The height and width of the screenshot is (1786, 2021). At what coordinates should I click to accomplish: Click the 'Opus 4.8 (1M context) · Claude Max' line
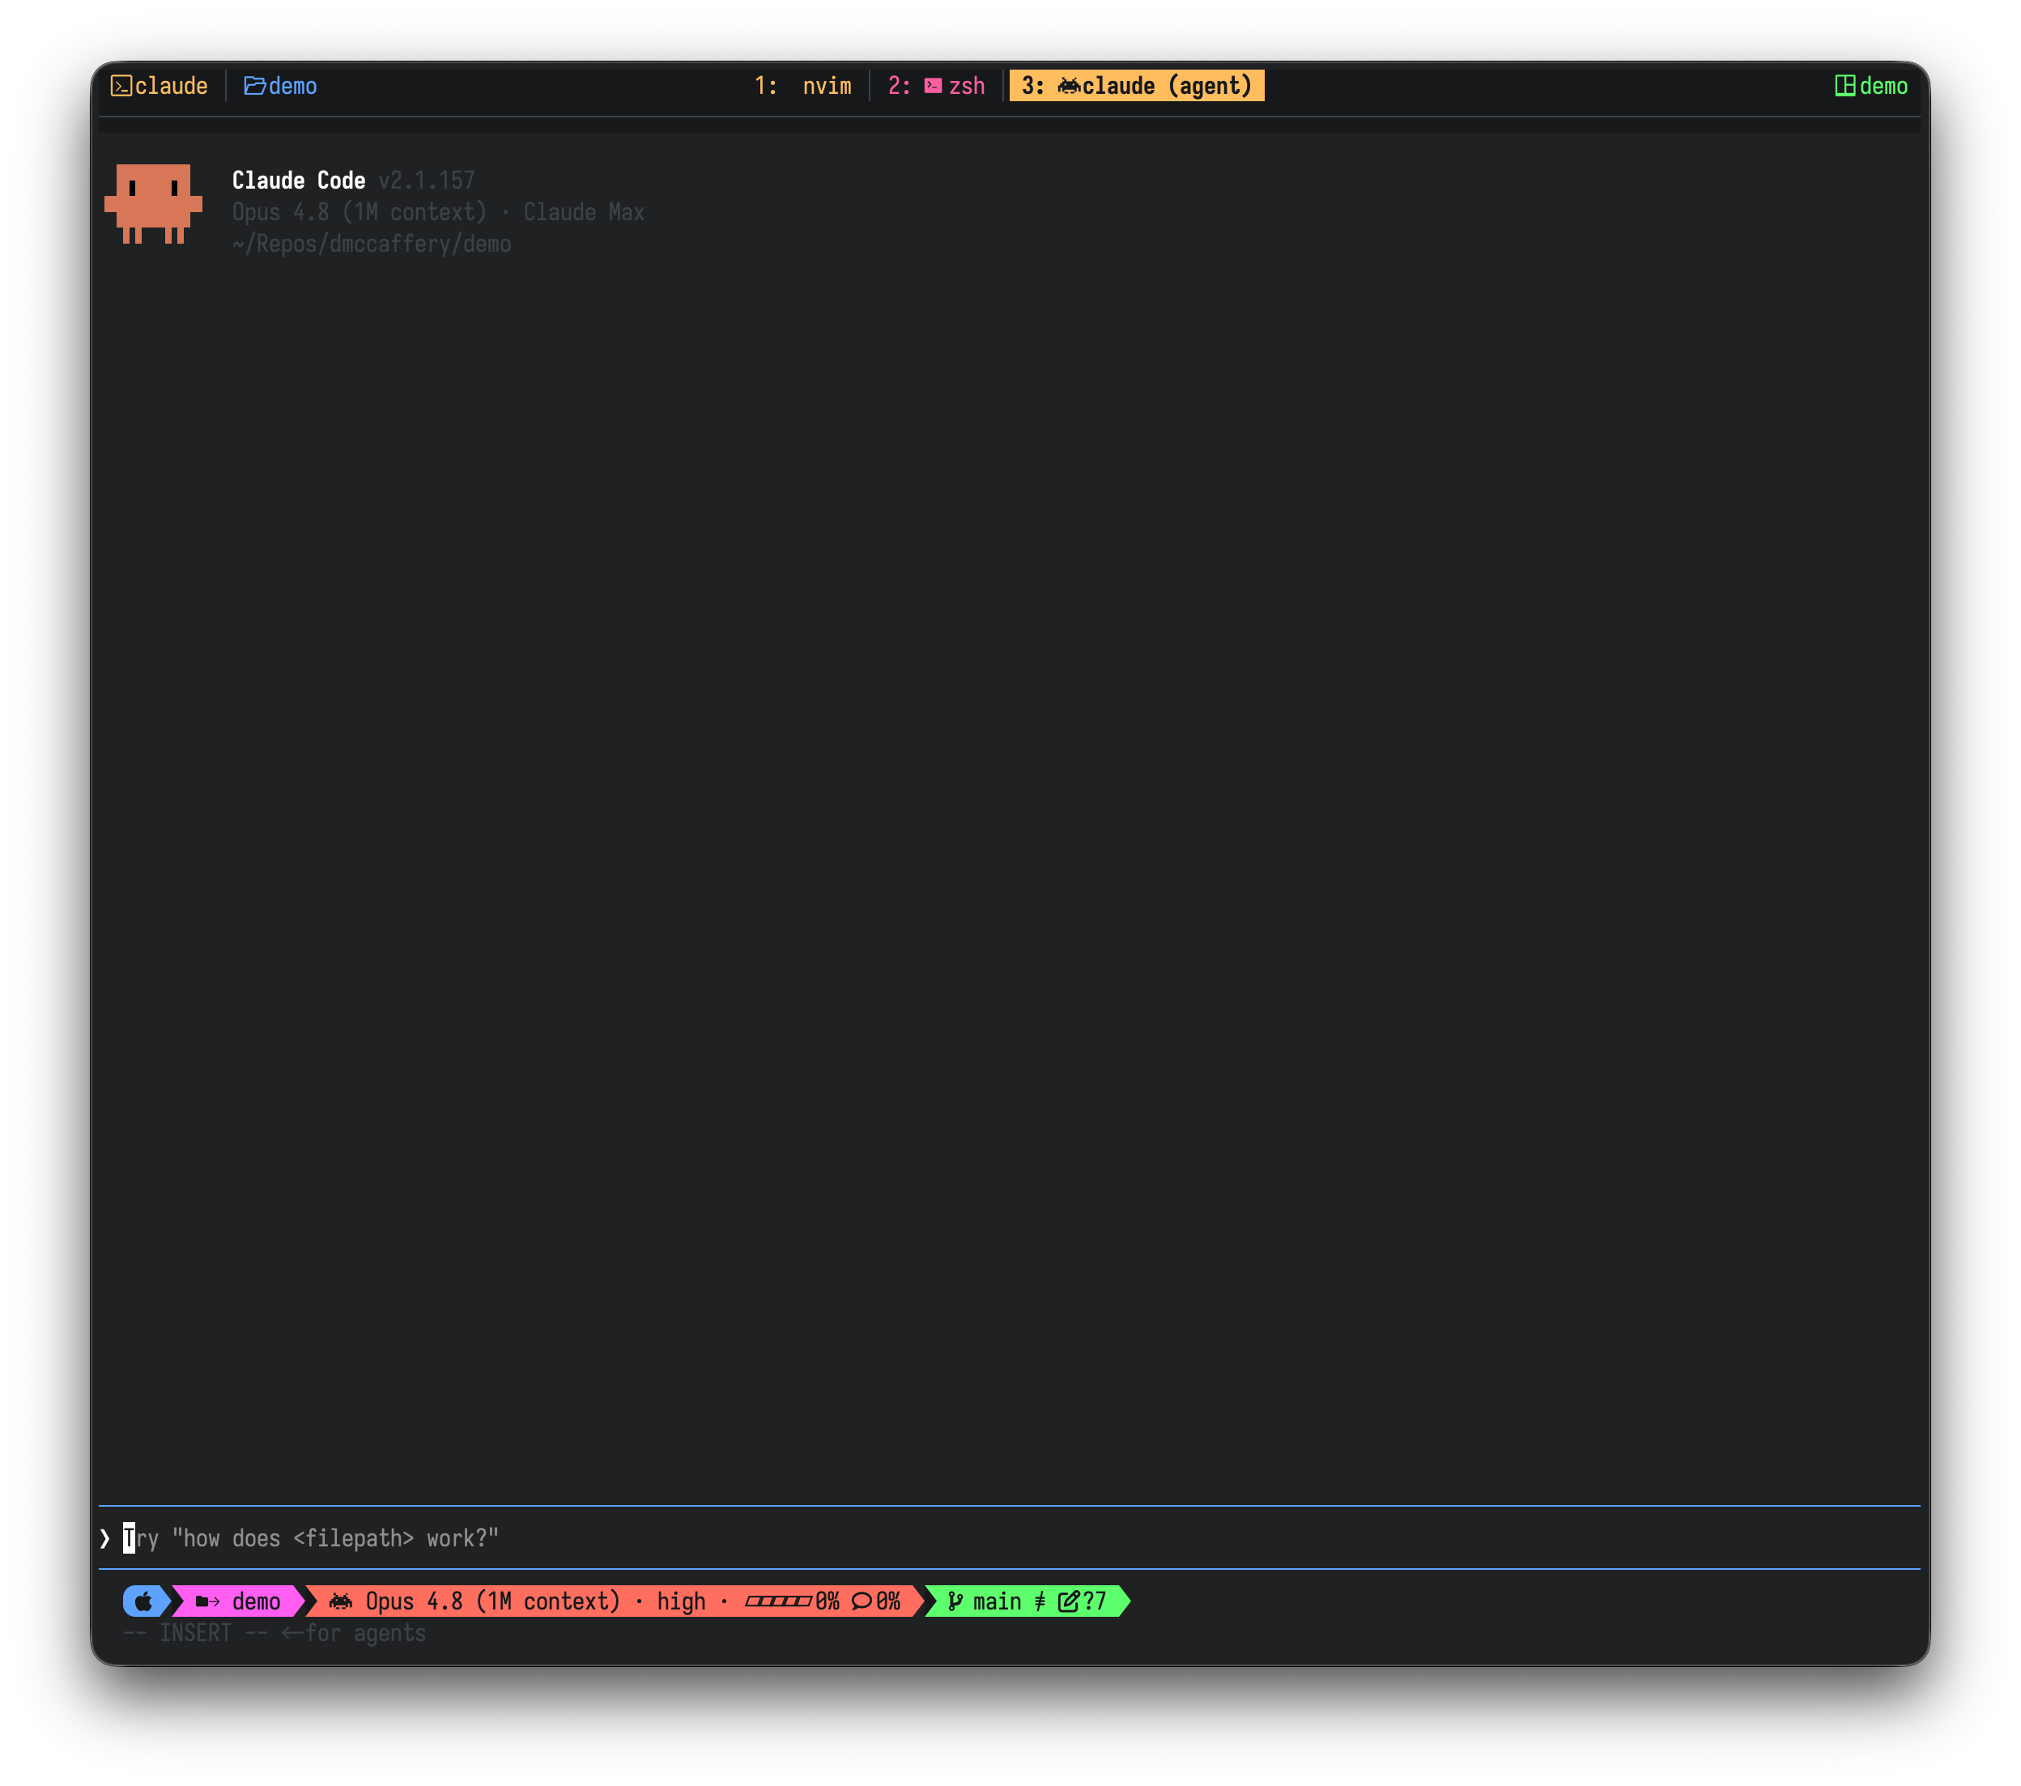438,211
